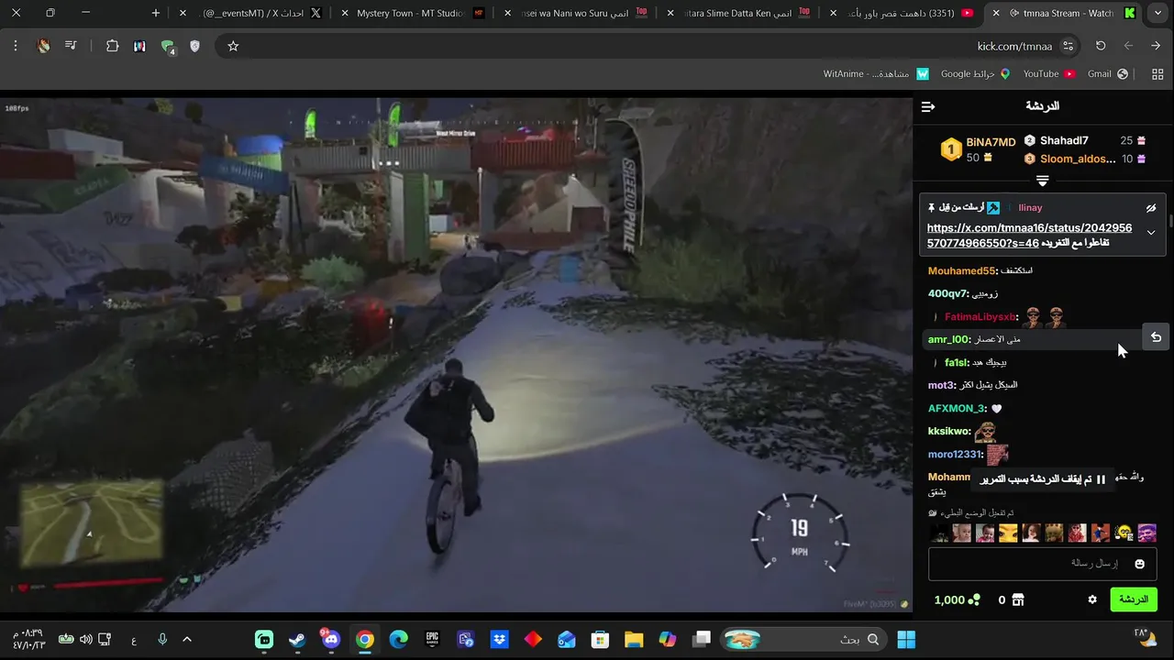
Task: Open the media control playlist icon in toolbar
Action: 71,46
